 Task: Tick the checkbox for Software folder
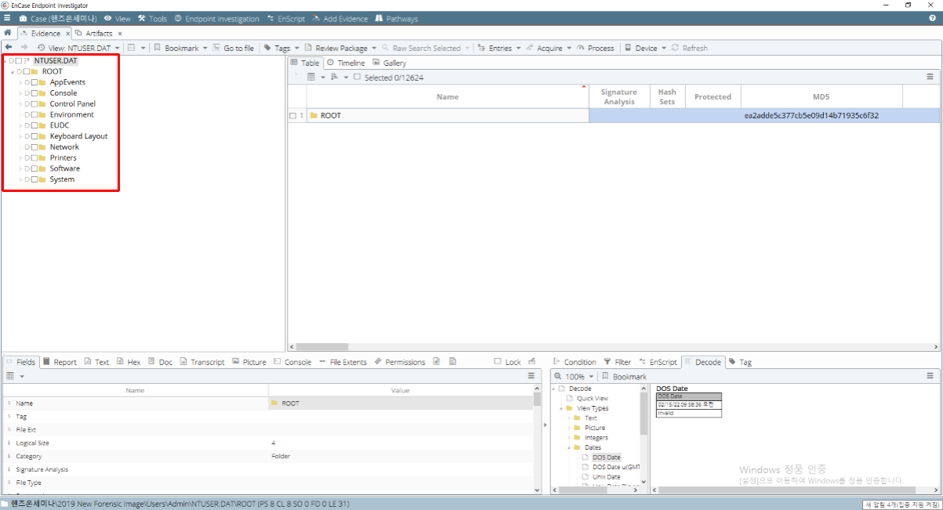point(34,168)
